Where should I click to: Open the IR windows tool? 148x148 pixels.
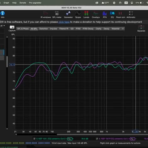coord(46,15)
